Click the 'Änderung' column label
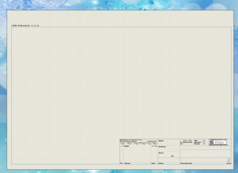Image resolution: width=238 pixels, height=173 pixels. point(127,164)
